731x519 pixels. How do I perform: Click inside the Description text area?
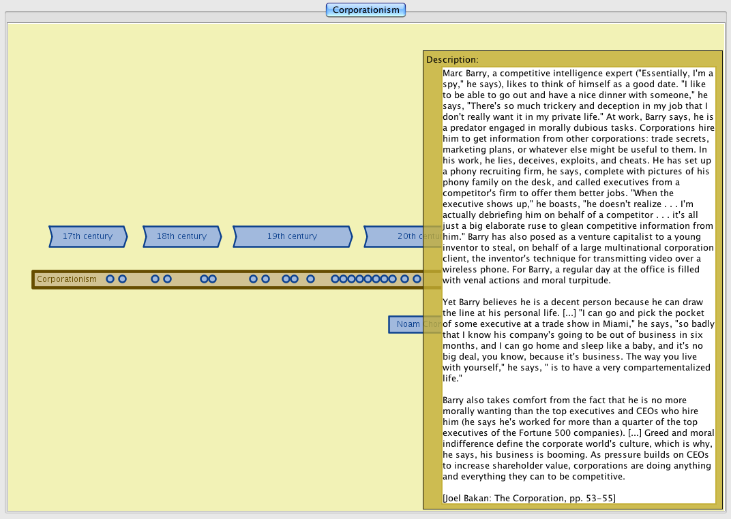578,272
